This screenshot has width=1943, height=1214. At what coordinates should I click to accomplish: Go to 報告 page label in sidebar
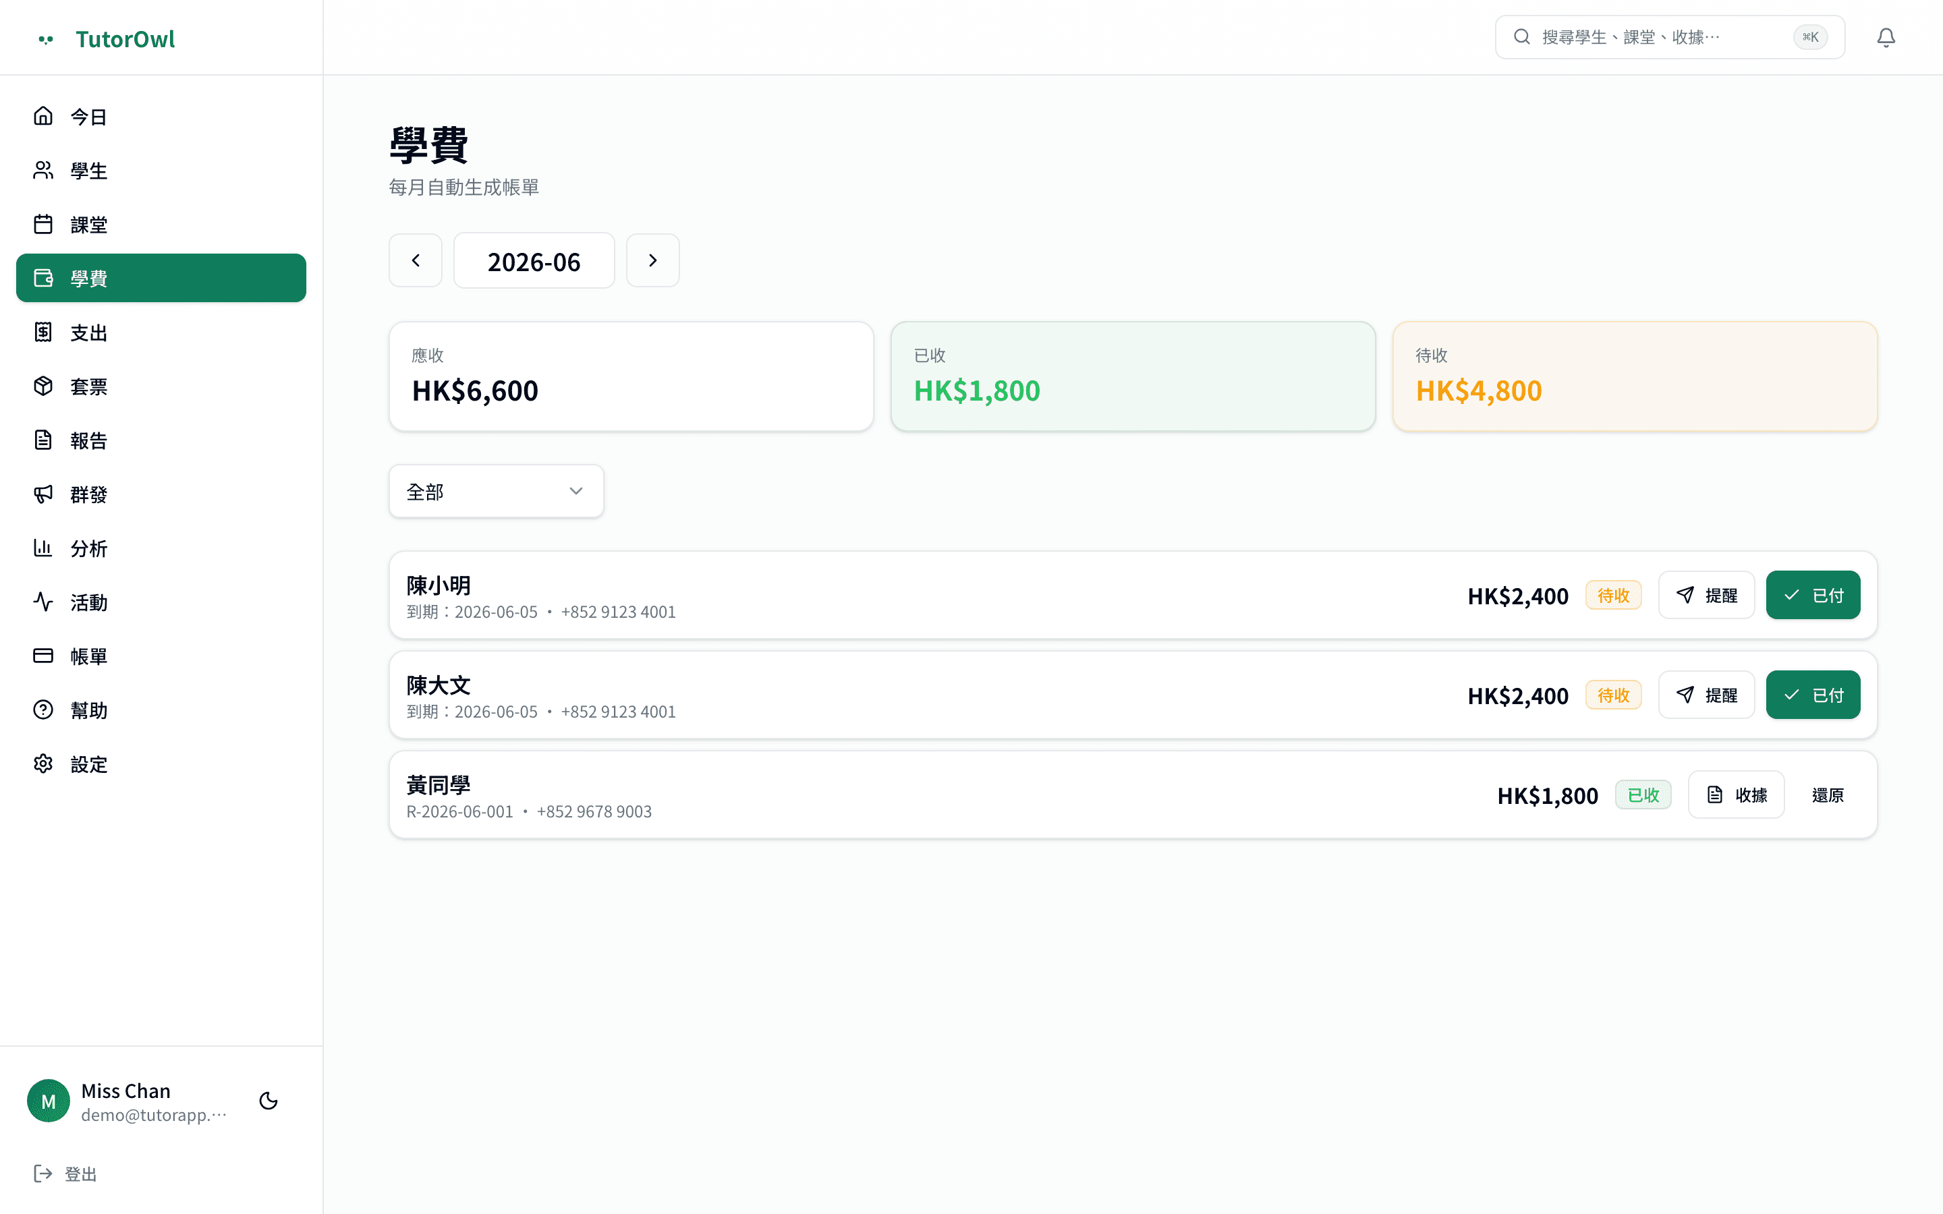[x=89, y=441]
